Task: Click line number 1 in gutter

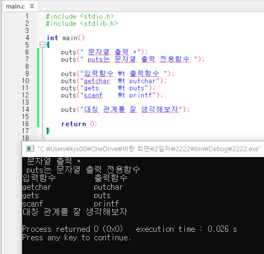Action: pyautogui.click(x=27, y=16)
